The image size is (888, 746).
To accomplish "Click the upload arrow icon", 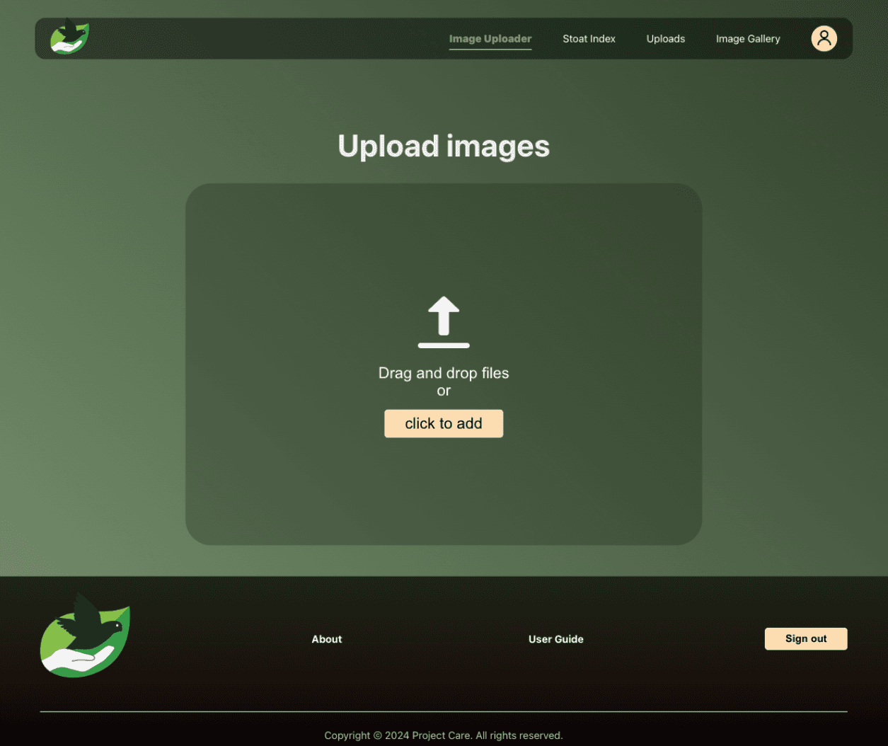I will [444, 316].
